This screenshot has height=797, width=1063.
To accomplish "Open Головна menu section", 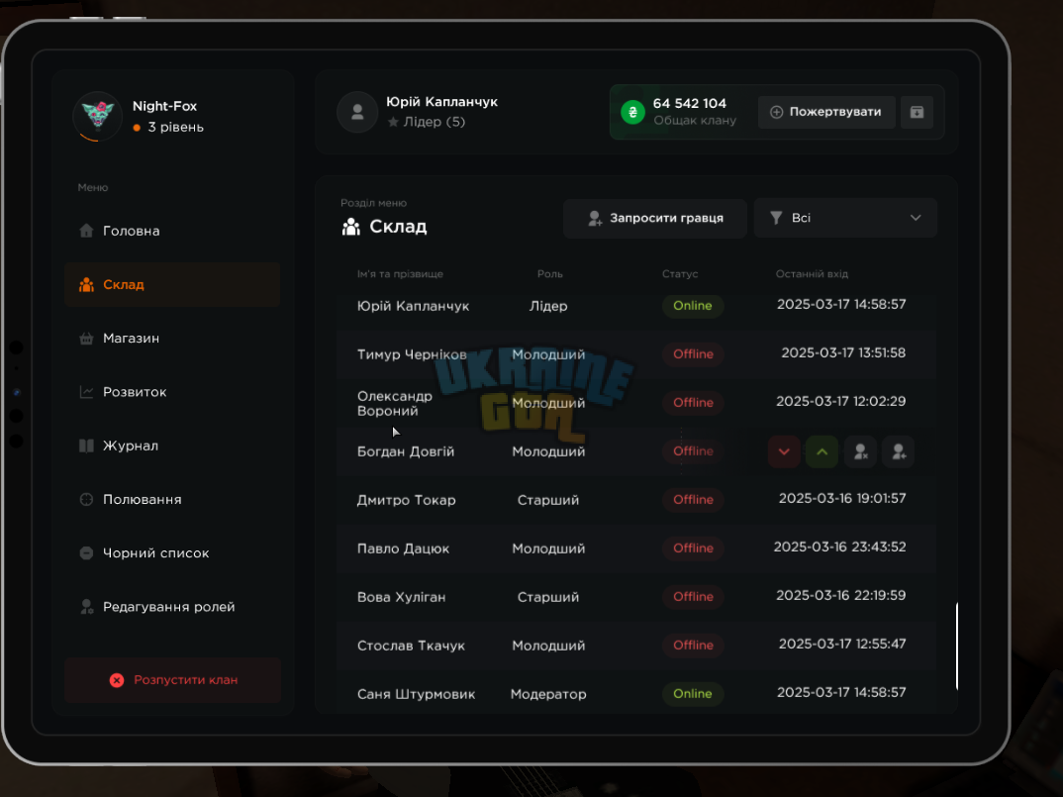I will (172, 231).
